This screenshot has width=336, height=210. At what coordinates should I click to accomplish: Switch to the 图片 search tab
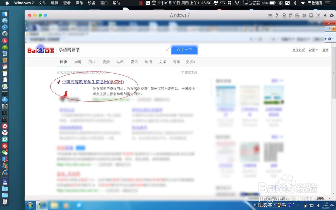92,62
